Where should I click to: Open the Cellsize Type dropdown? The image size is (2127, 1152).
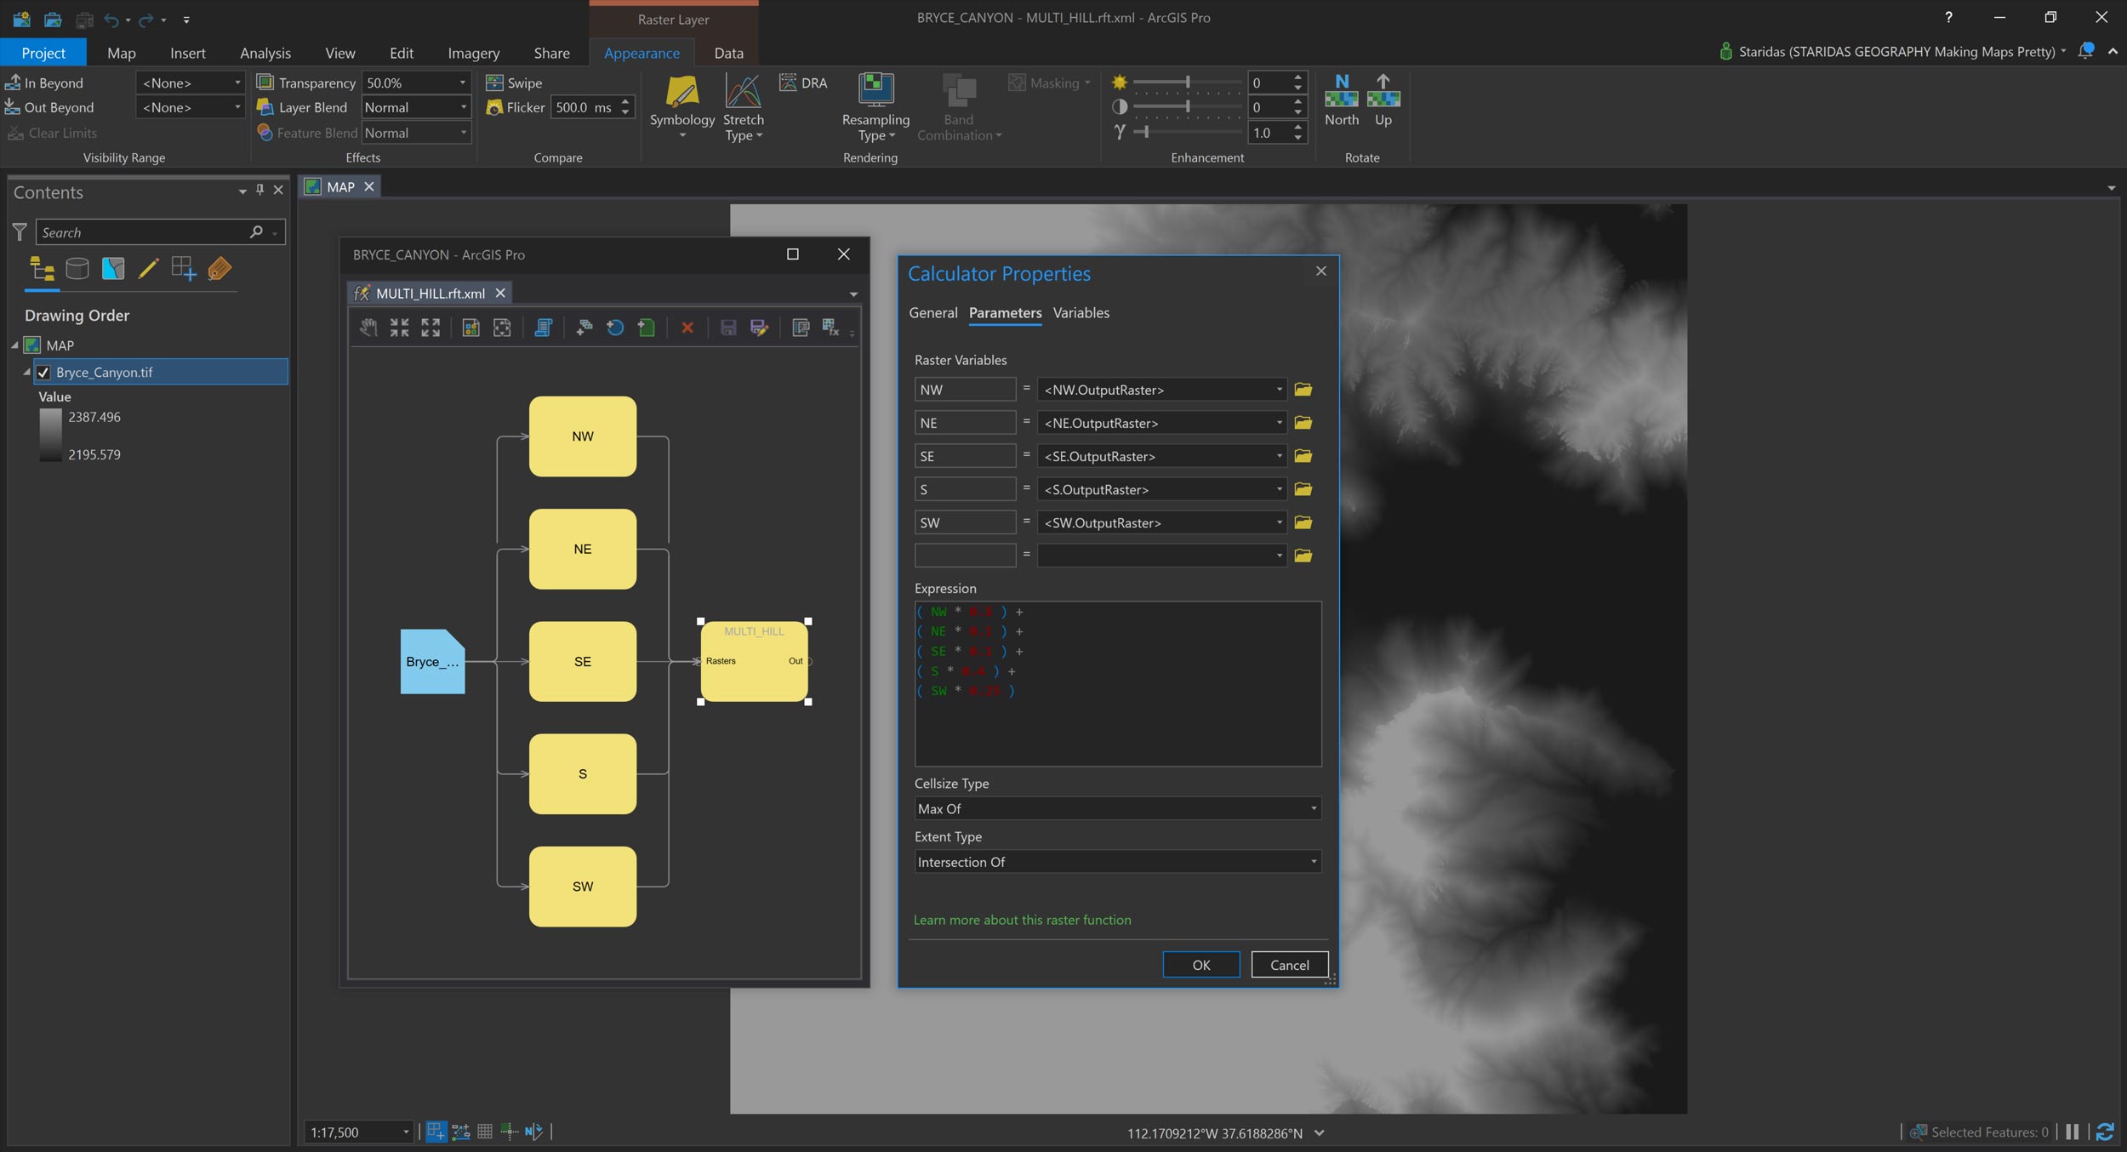coord(1117,808)
